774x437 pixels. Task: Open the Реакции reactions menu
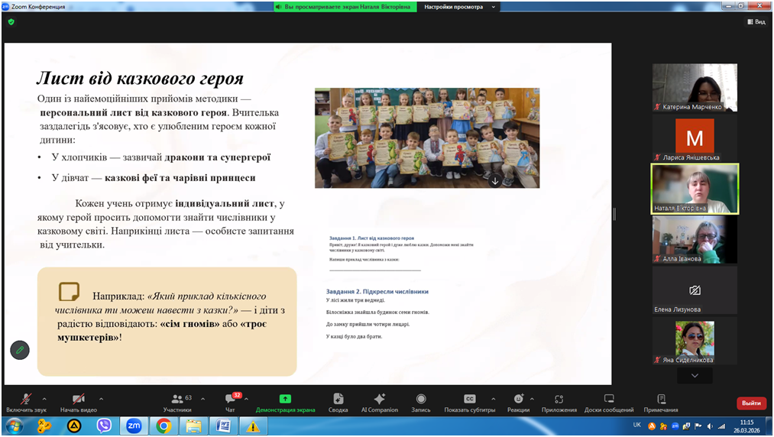pyautogui.click(x=519, y=402)
